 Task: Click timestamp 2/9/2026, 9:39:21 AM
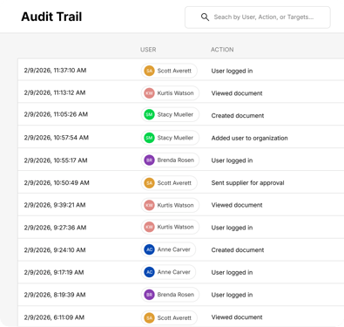point(55,205)
